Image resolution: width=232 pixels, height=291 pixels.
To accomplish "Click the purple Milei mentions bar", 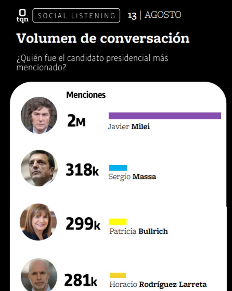I will click(165, 116).
